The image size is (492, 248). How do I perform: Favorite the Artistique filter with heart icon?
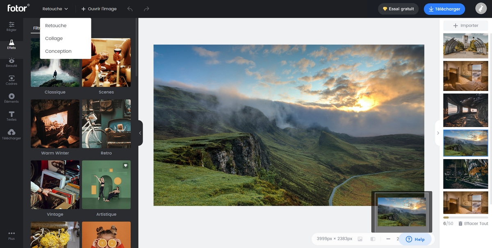pos(125,166)
